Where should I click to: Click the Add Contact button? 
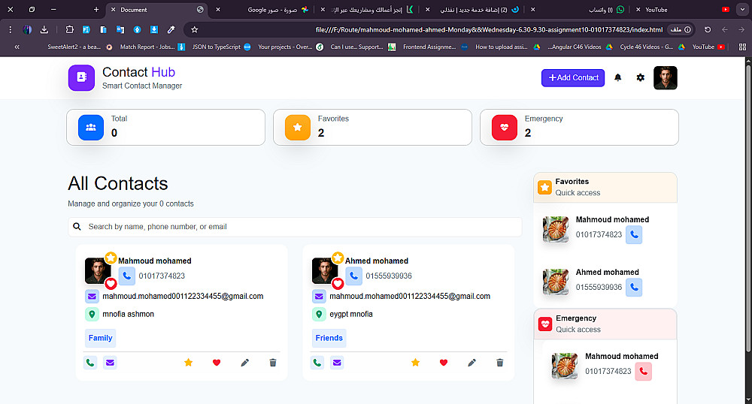coord(572,77)
